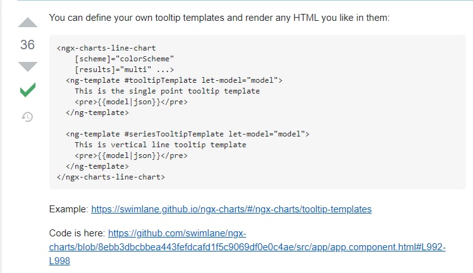Click the closing ngx-charts-line-chart tag
This screenshot has height=273, width=473.
click(111, 177)
